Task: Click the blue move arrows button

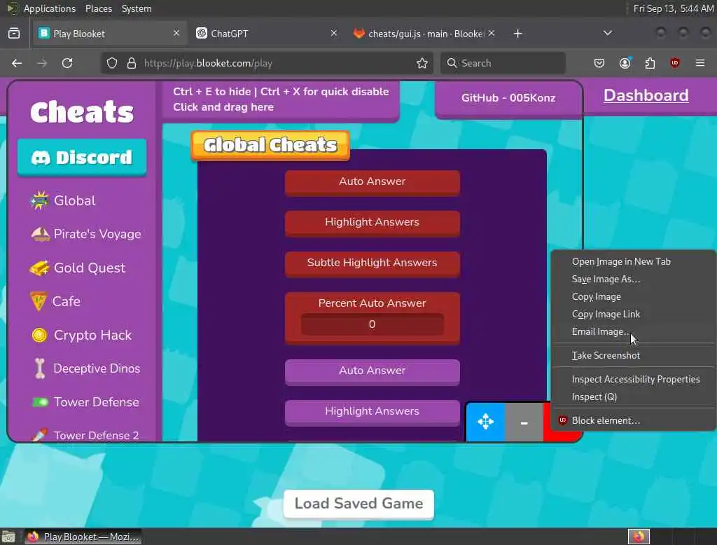Action: 486,422
